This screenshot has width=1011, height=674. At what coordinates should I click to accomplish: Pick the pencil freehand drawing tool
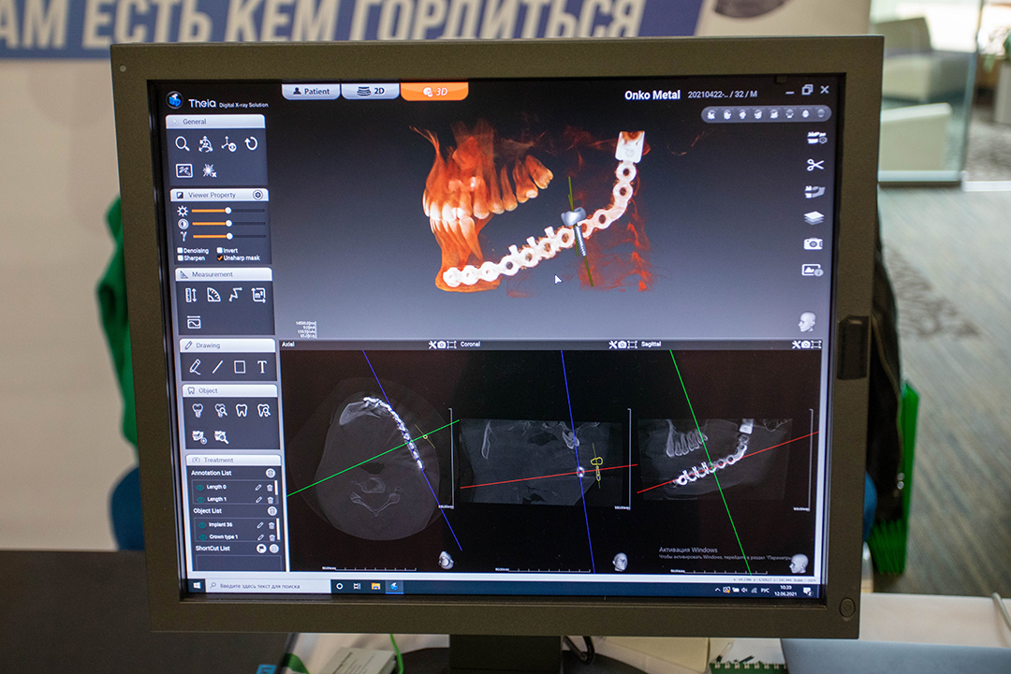tap(195, 367)
